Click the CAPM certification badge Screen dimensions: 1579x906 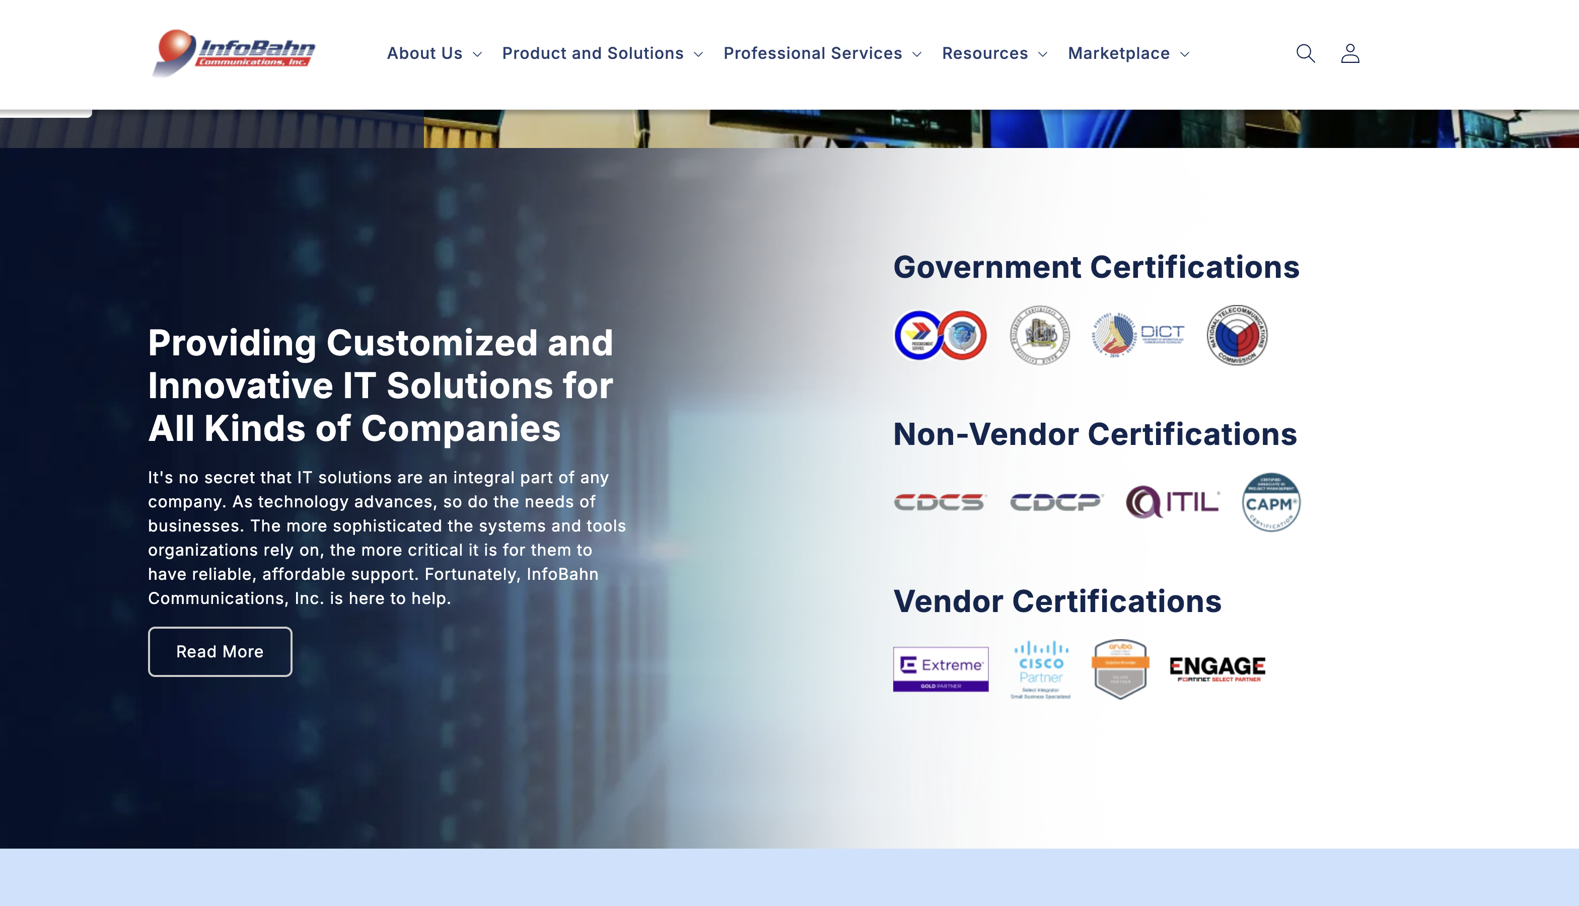pos(1271,502)
